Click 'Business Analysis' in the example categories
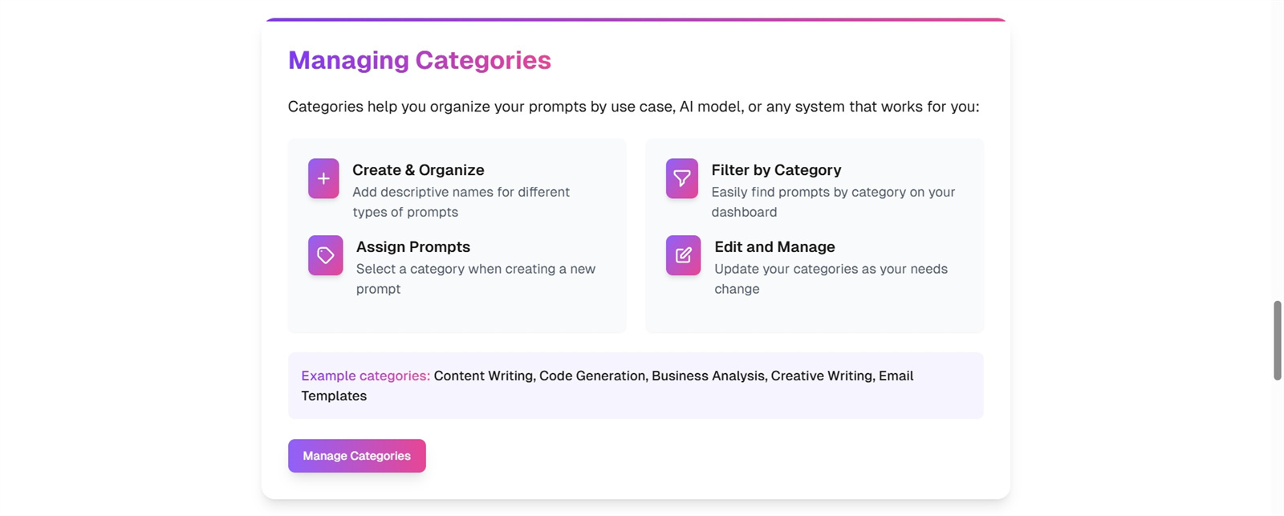The image size is (1284, 516). [709, 376]
